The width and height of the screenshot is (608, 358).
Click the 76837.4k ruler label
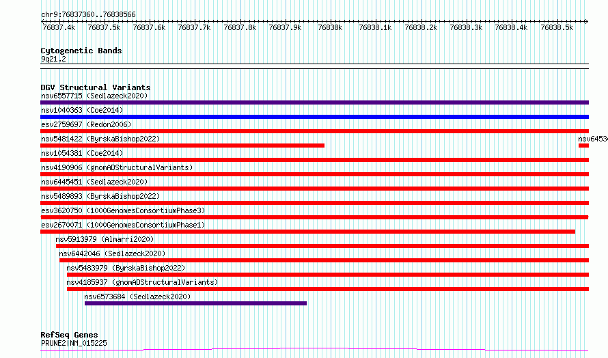[59, 27]
